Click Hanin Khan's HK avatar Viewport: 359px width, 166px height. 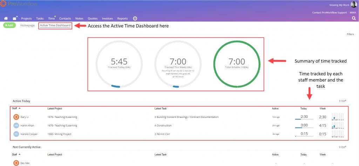(x=16, y=125)
